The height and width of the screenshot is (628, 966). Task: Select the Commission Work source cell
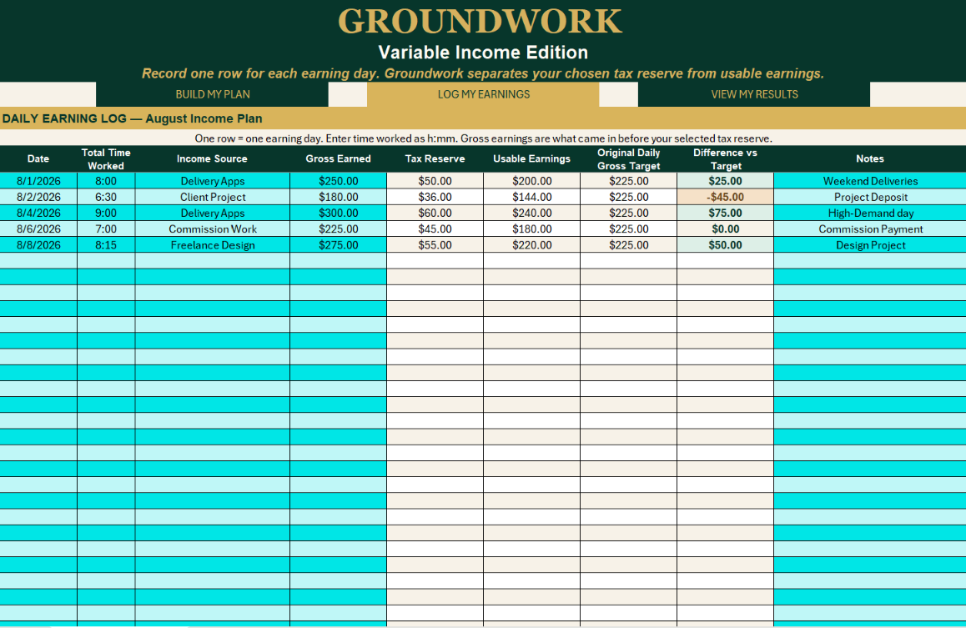pyautogui.click(x=213, y=229)
